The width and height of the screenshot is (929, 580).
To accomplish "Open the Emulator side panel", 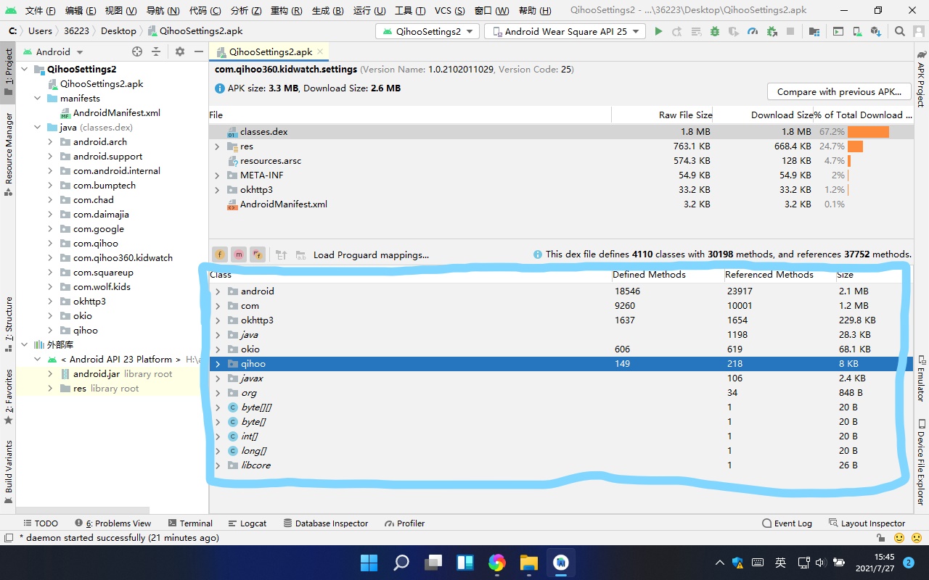I will (920, 378).
